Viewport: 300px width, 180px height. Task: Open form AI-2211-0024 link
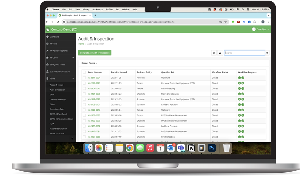(94, 78)
